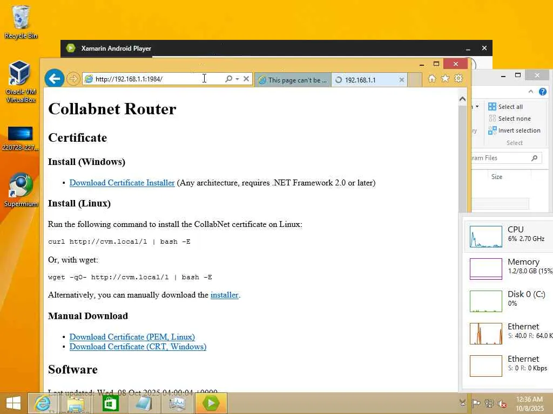The width and height of the screenshot is (553, 414).
Task: Open the File Explorer help question mark icon
Action: 542,92
